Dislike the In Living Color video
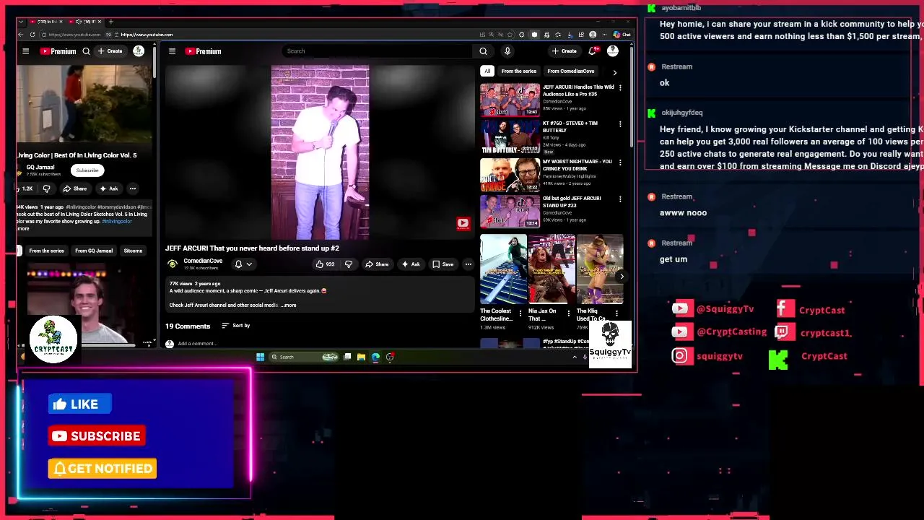Screen dimensions: 924x520 pos(46,188)
